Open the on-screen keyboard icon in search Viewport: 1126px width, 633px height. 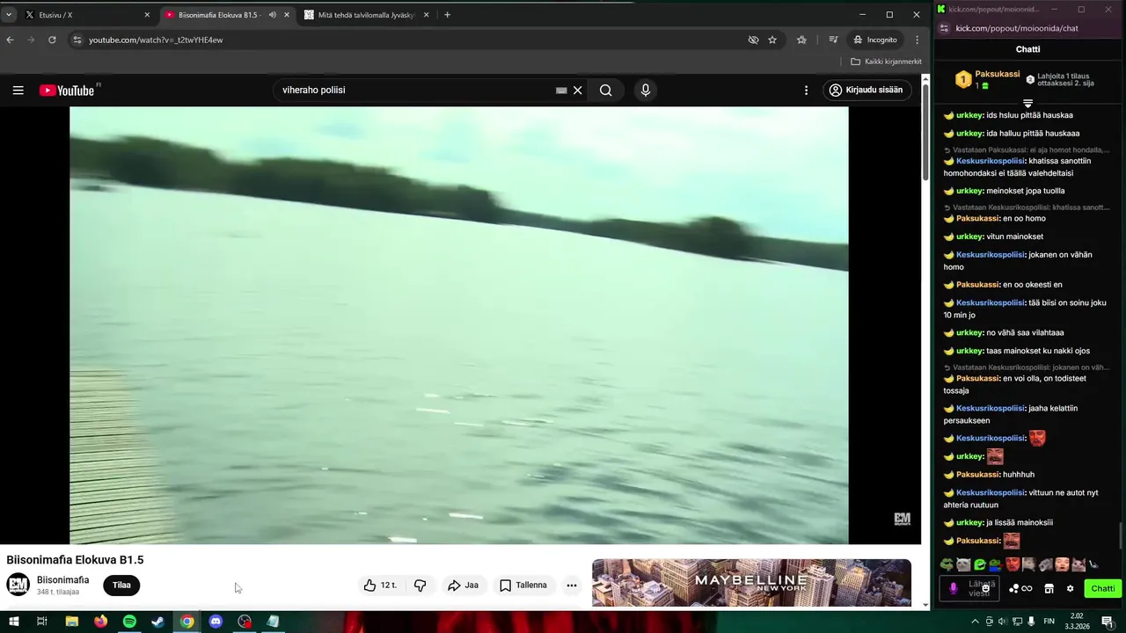[561, 90]
